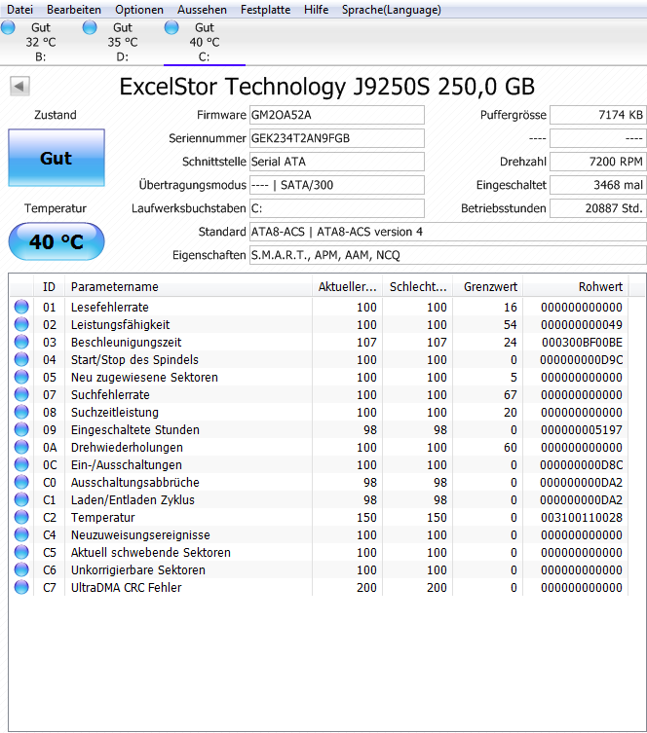Screen dimensions: 647x733
Task: Click the Drehzahl value 7200 RPM
Action: click(598, 162)
